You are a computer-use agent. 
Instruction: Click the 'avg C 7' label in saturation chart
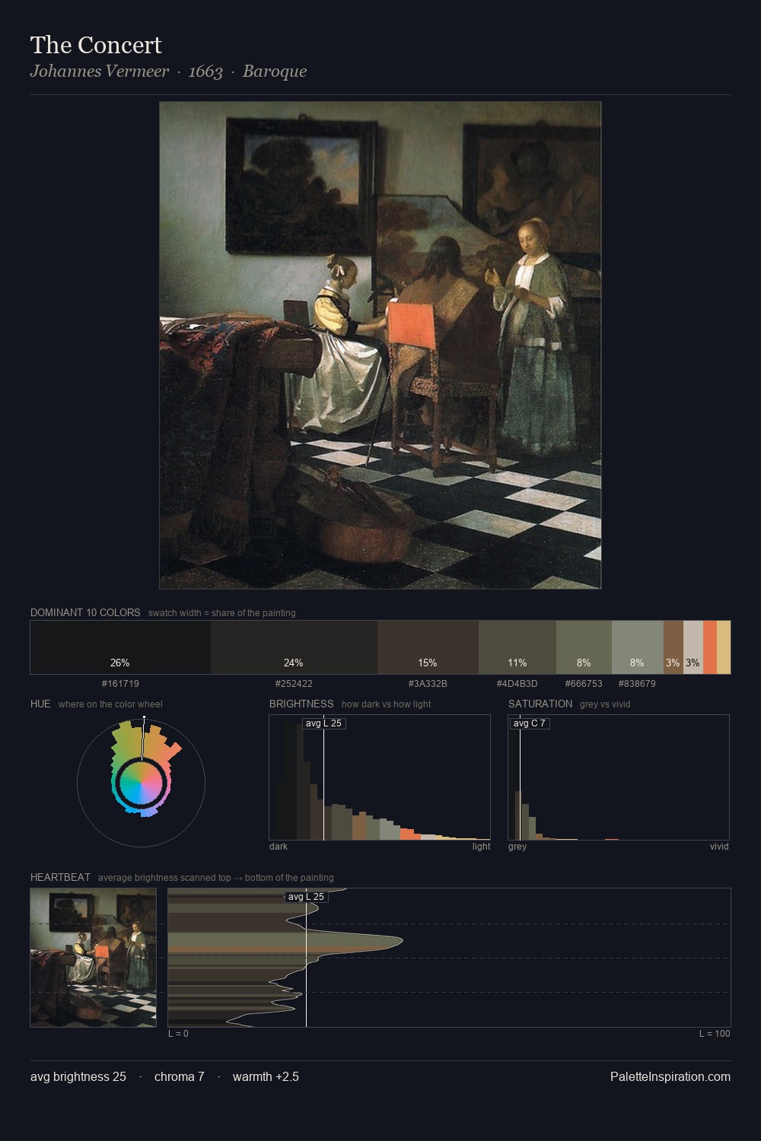coord(529,723)
